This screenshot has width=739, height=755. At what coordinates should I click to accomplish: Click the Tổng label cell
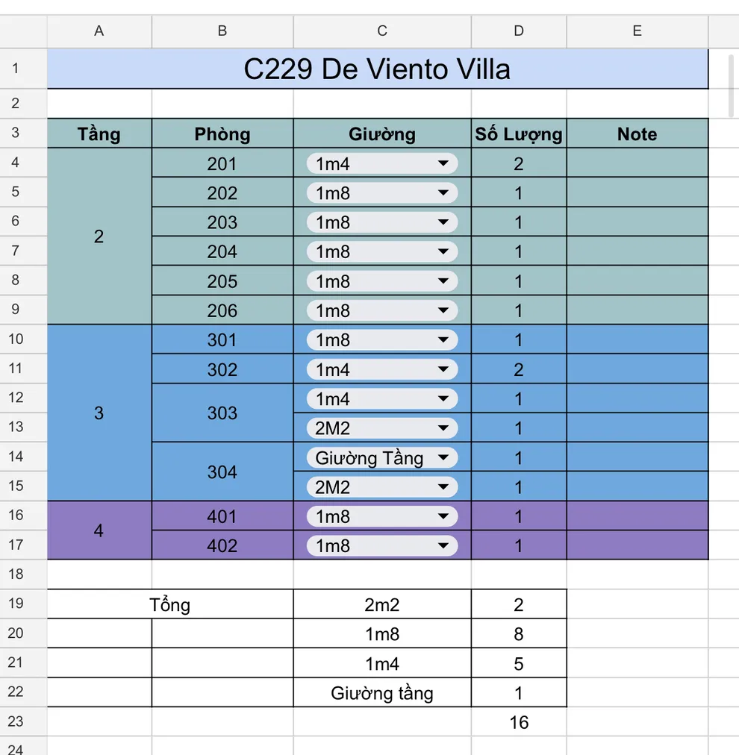pyautogui.click(x=170, y=604)
